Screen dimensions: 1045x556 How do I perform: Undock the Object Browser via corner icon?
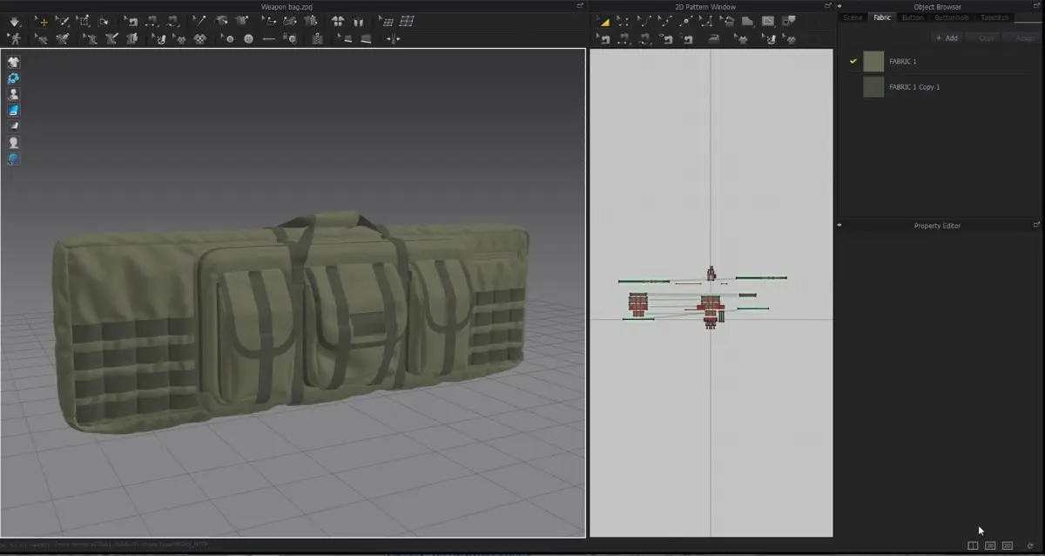point(1038,6)
